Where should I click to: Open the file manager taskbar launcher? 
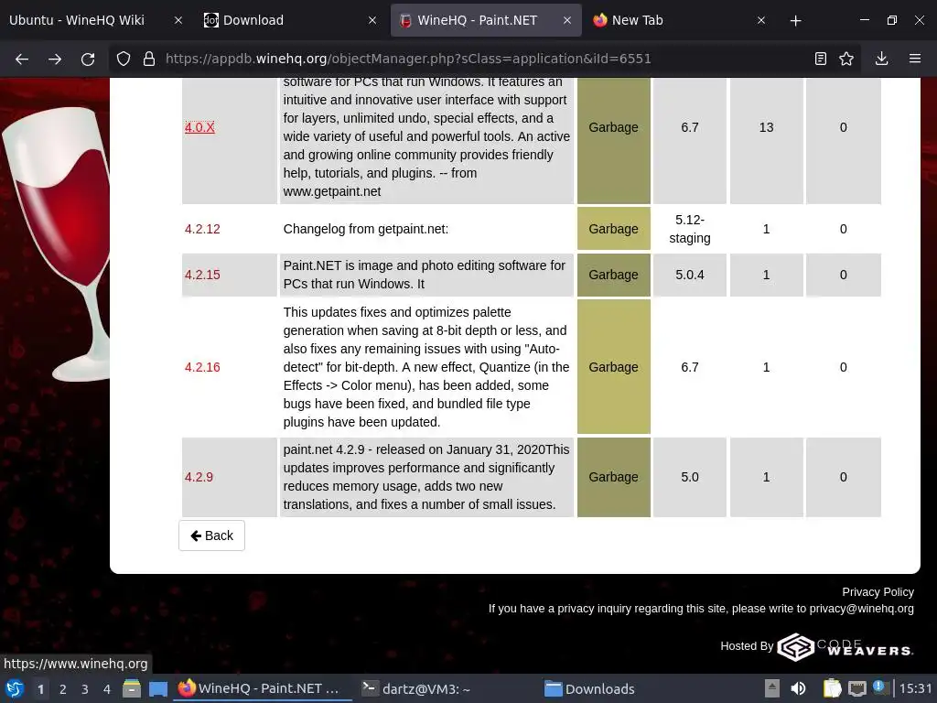click(132, 688)
